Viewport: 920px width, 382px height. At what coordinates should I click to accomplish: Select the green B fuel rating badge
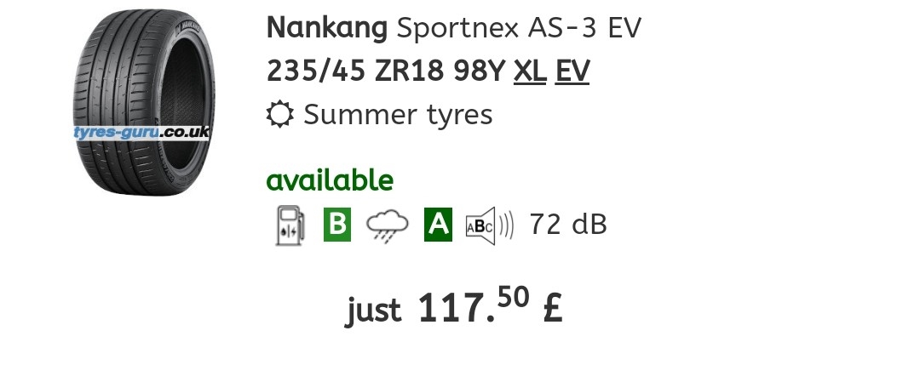pos(337,225)
